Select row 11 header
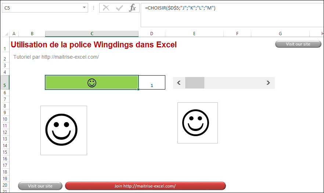 coord(5,126)
